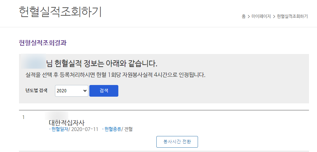Click the 년도별 검색 label
This screenshot has width=317, height=152.
[x=36, y=90]
